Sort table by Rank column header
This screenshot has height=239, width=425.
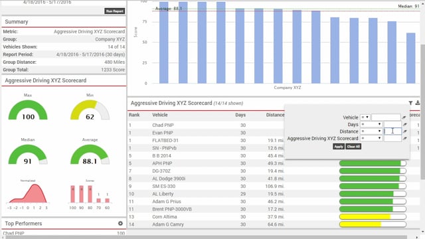tap(134, 115)
